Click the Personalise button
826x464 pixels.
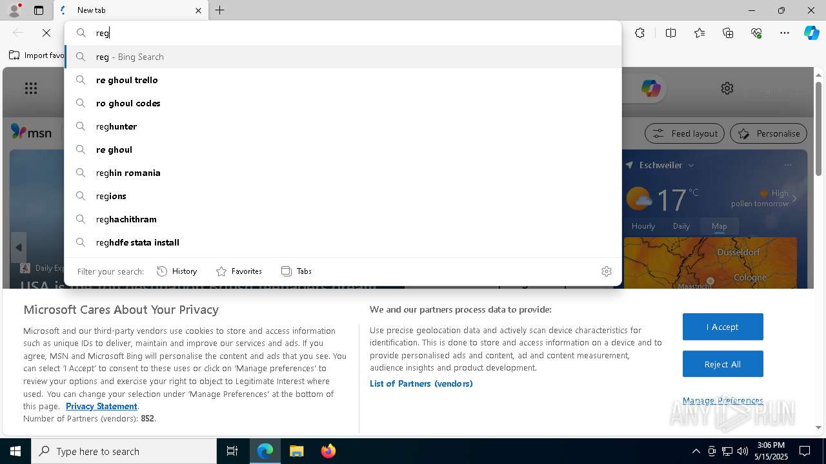[768, 133]
